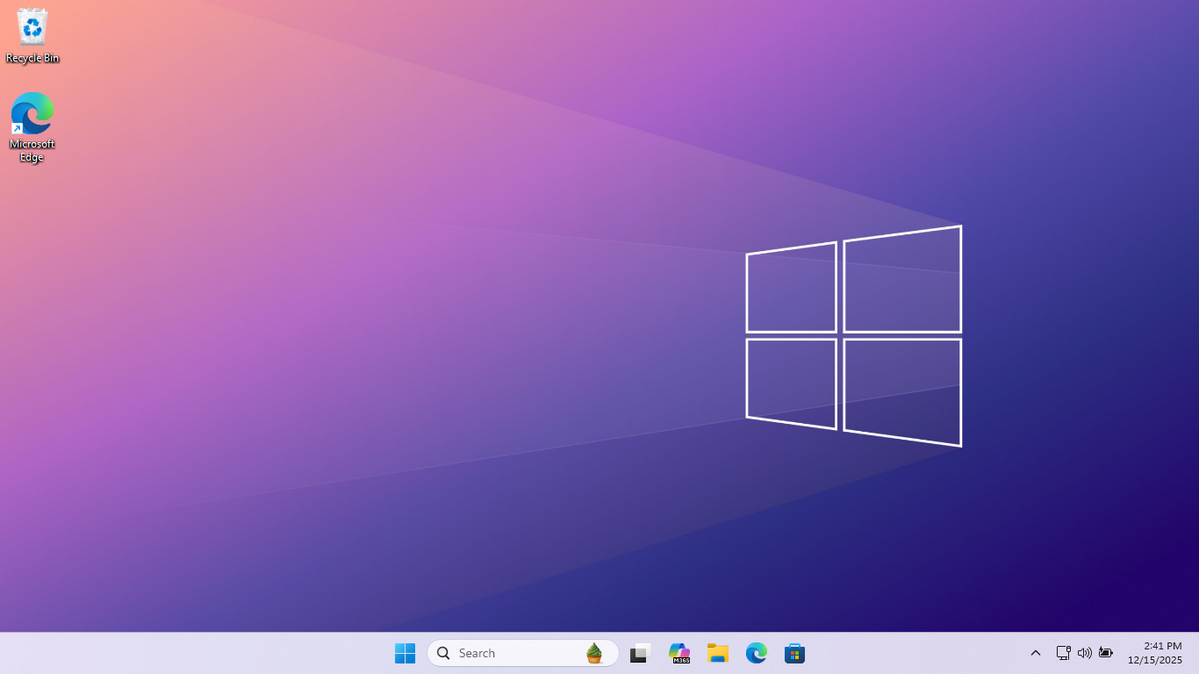Expand the hidden system tray icons chevron
This screenshot has height=674, width=1199.
pos(1036,653)
